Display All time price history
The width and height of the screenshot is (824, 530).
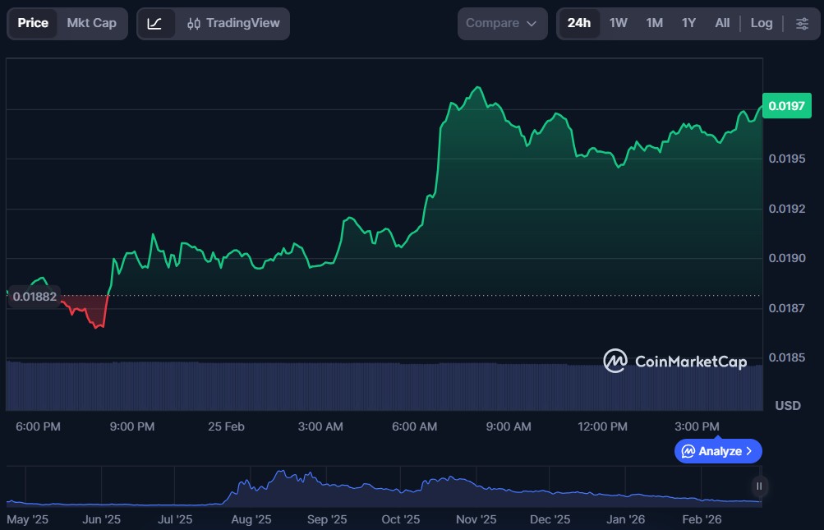pos(722,23)
